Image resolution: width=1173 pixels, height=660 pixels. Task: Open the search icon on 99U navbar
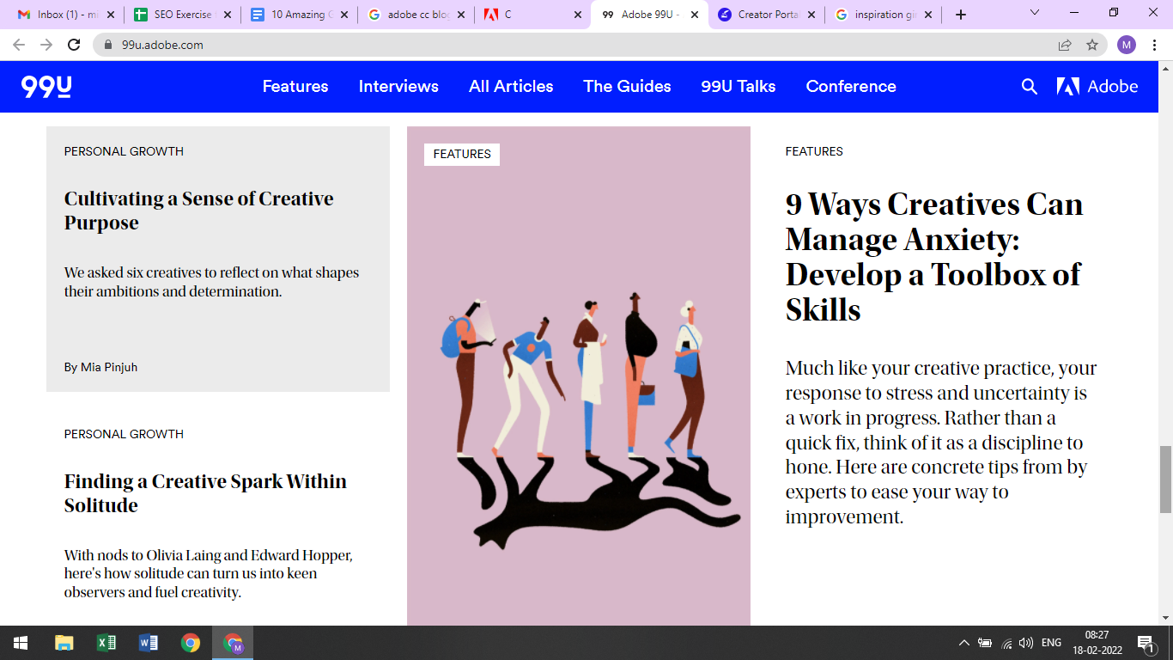point(1029,86)
